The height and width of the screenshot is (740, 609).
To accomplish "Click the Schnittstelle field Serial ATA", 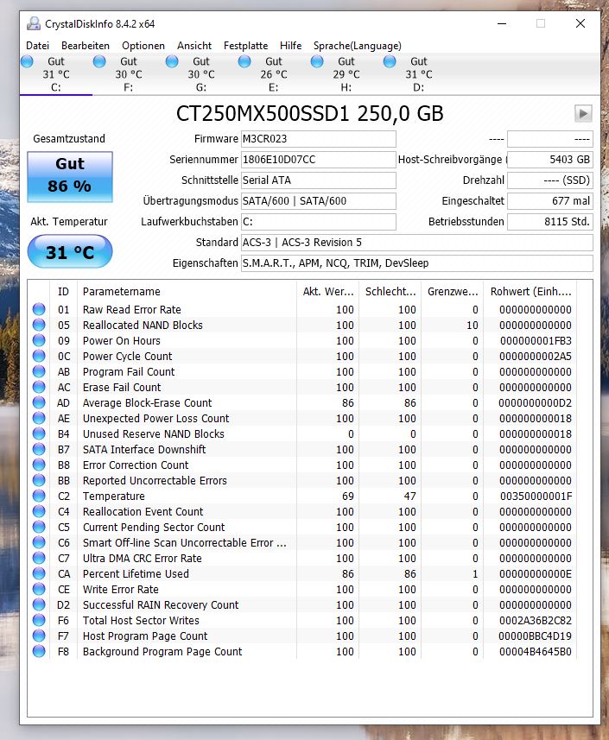I will click(x=318, y=180).
